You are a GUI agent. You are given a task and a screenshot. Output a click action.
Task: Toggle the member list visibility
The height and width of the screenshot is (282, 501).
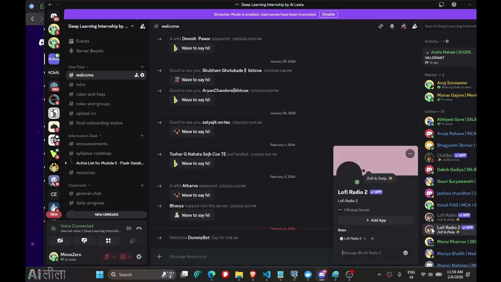(x=414, y=26)
